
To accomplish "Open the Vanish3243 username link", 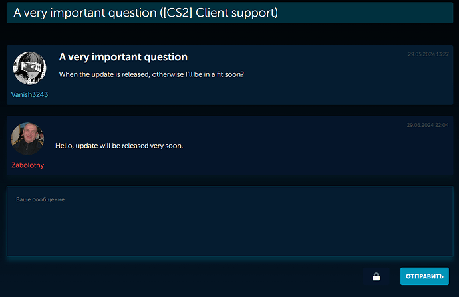I will [x=29, y=94].
